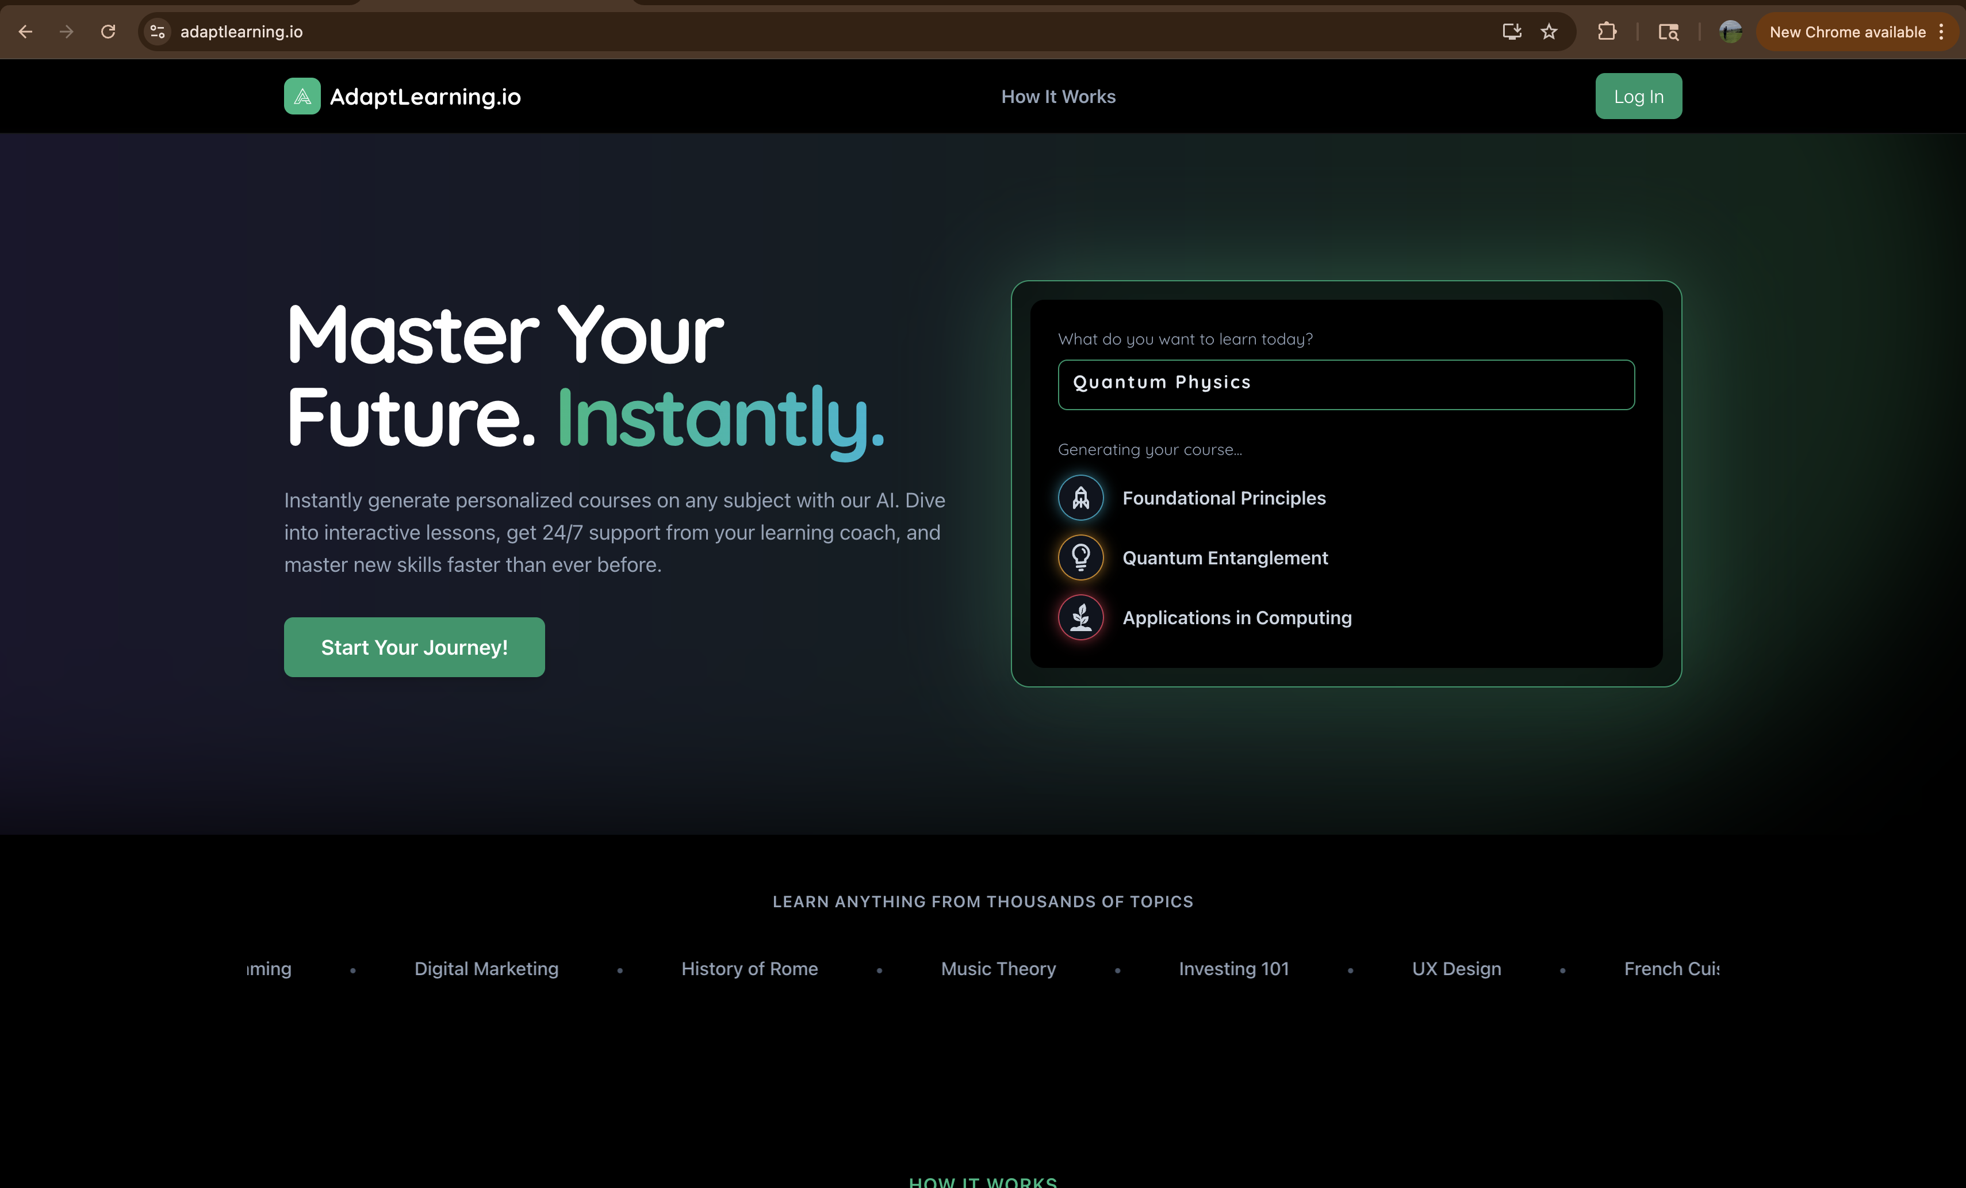
Task: Open the site information icon beside the URL
Action: [x=158, y=32]
